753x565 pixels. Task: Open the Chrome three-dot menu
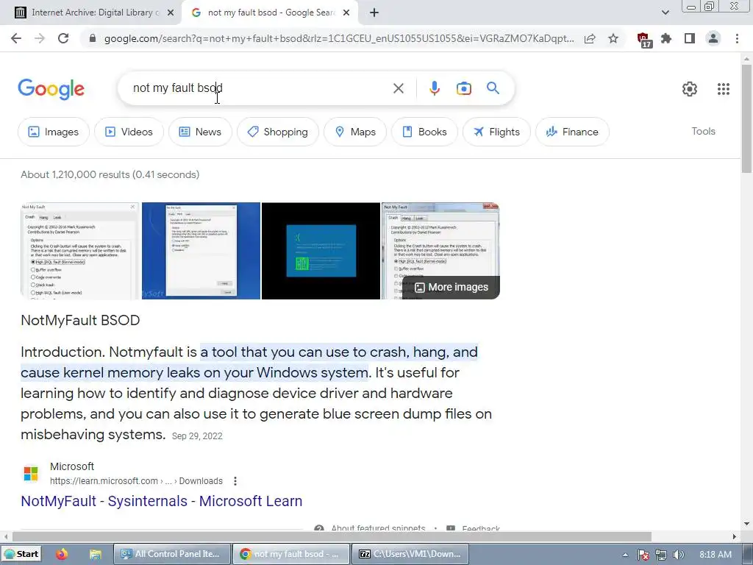tap(737, 38)
